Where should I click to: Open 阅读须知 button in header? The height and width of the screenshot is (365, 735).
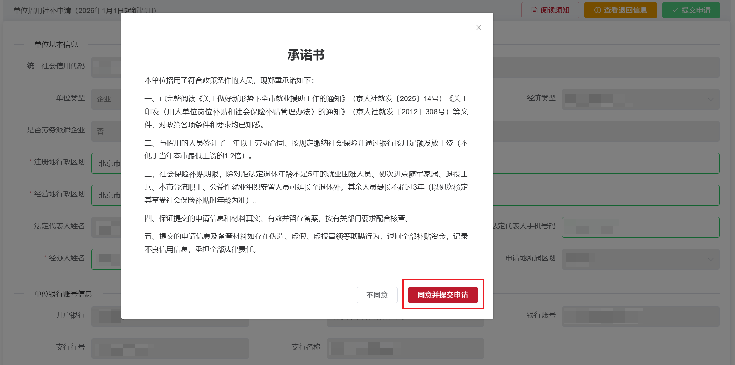pyautogui.click(x=550, y=10)
